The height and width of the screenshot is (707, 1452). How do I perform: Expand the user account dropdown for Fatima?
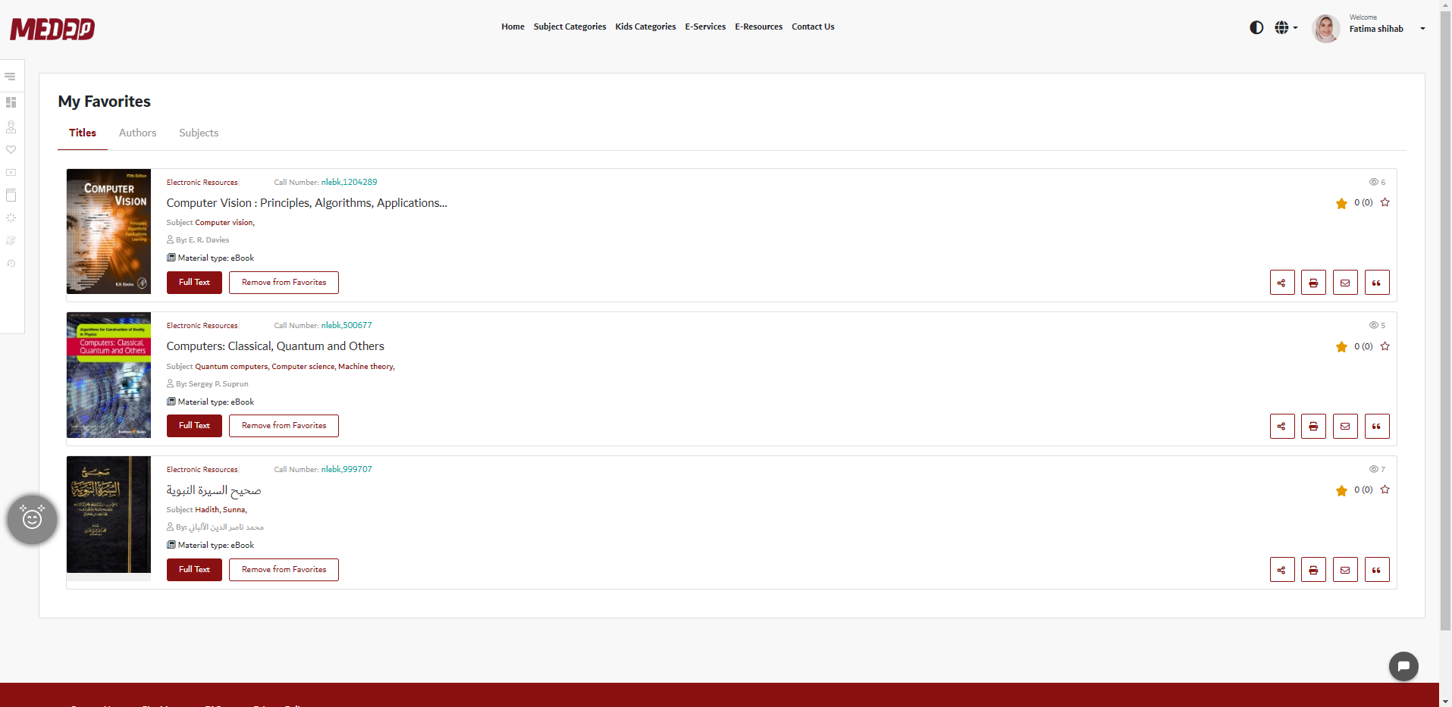coord(1422,28)
